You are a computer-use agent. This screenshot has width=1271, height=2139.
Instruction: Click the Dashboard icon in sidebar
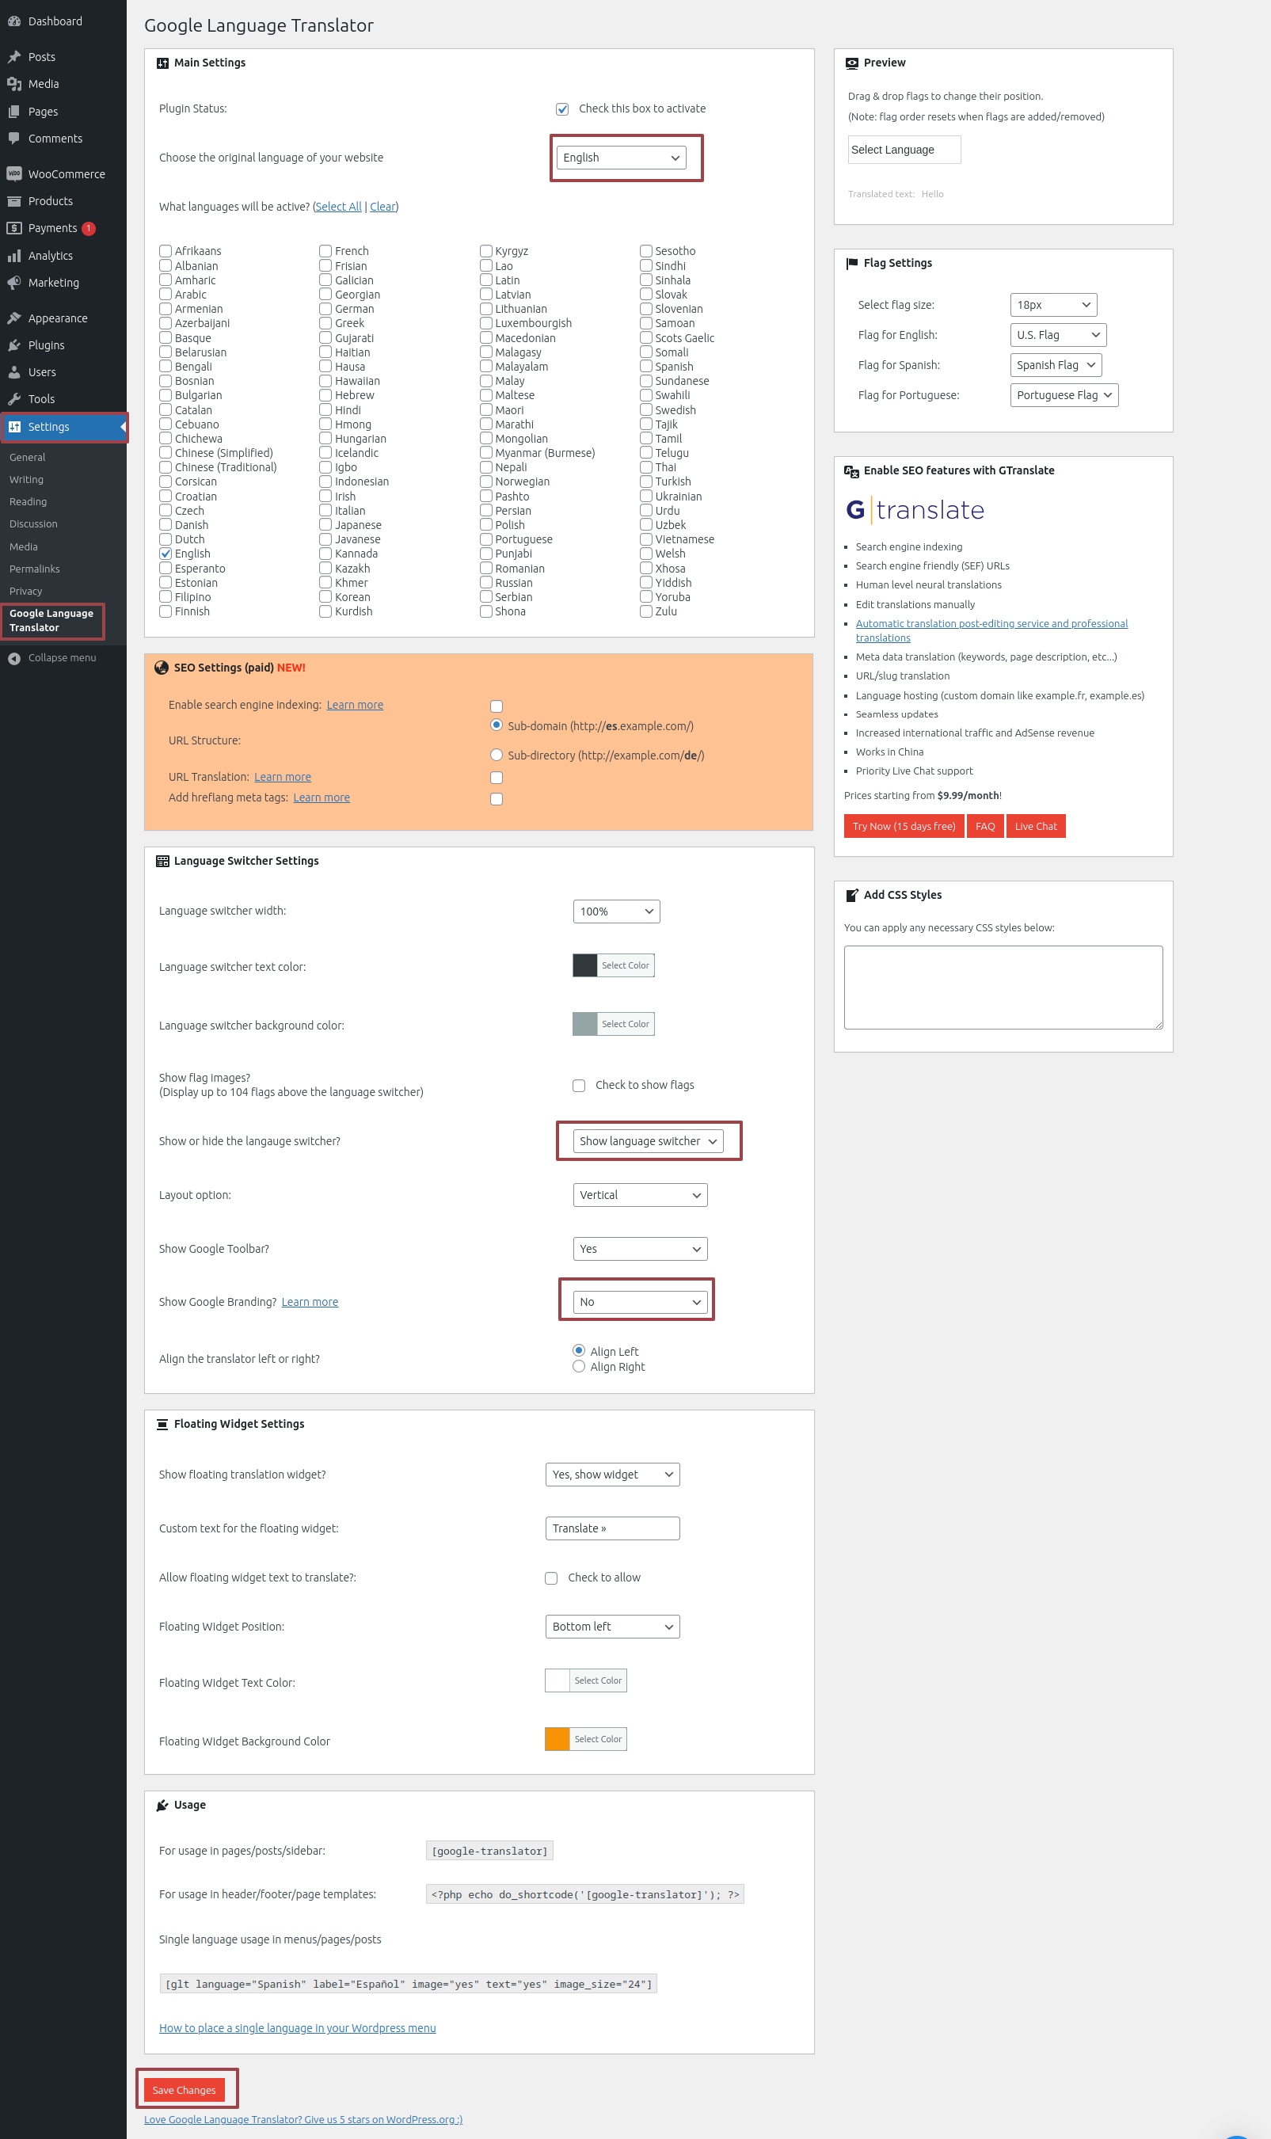[x=13, y=21]
